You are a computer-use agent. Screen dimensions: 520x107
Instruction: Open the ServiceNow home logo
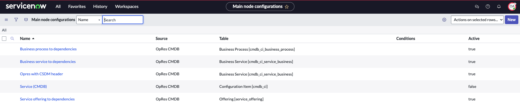[x=26, y=6]
